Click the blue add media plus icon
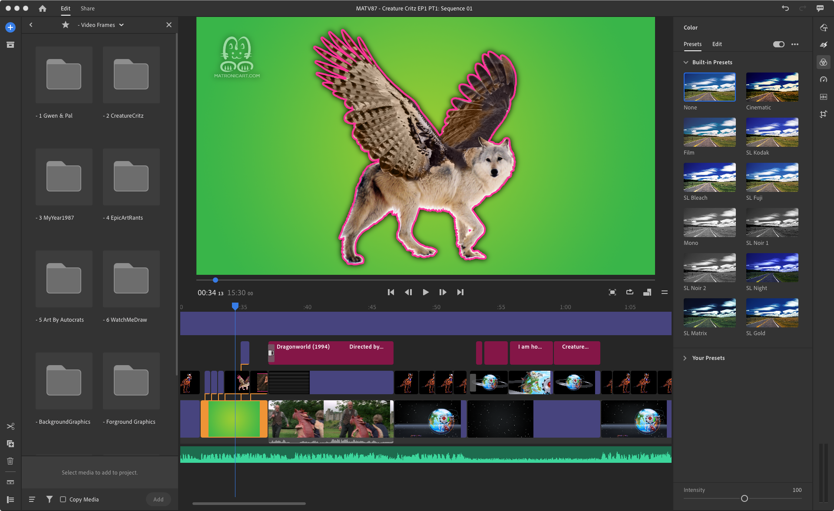Screen dimensions: 834x511 pyautogui.click(x=10, y=27)
